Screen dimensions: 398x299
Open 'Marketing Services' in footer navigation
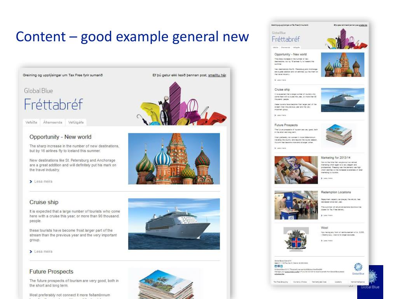[x=319, y=282]
